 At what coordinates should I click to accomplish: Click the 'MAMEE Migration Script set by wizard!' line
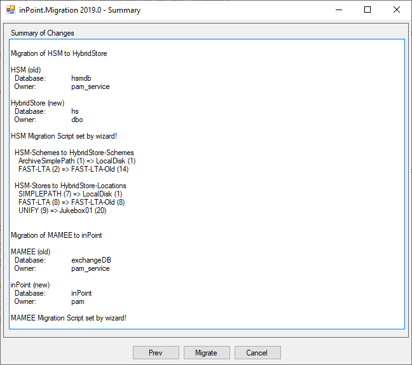[69, 318]
